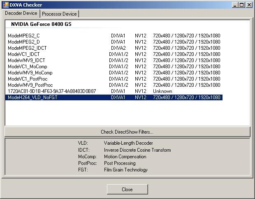Open the Processor Device tab
This screenshot has width=255, height=199.
[59, 14]
